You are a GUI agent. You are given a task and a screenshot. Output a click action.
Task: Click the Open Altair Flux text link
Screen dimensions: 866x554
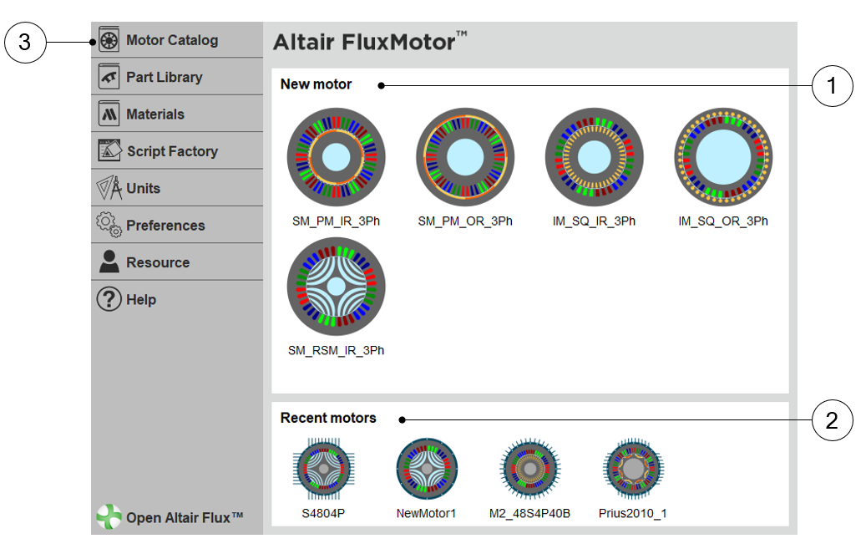point(185,518)
